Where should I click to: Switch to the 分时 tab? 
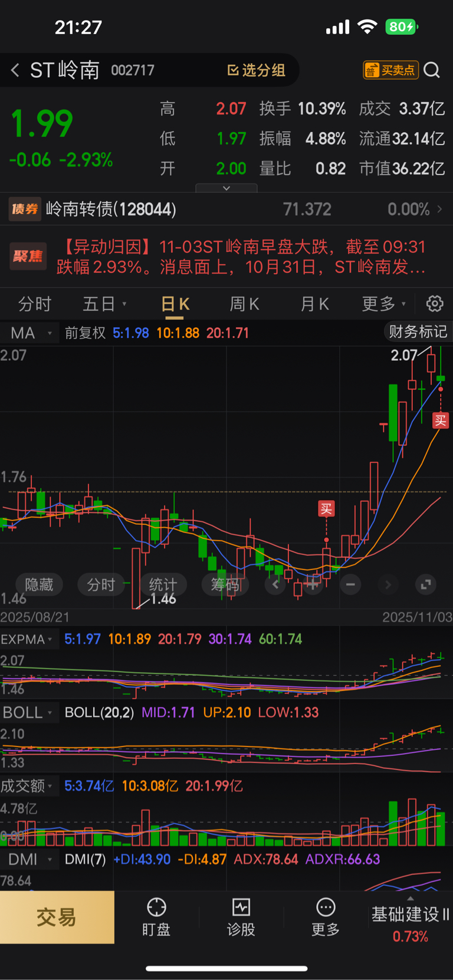[x=35, y=304]
